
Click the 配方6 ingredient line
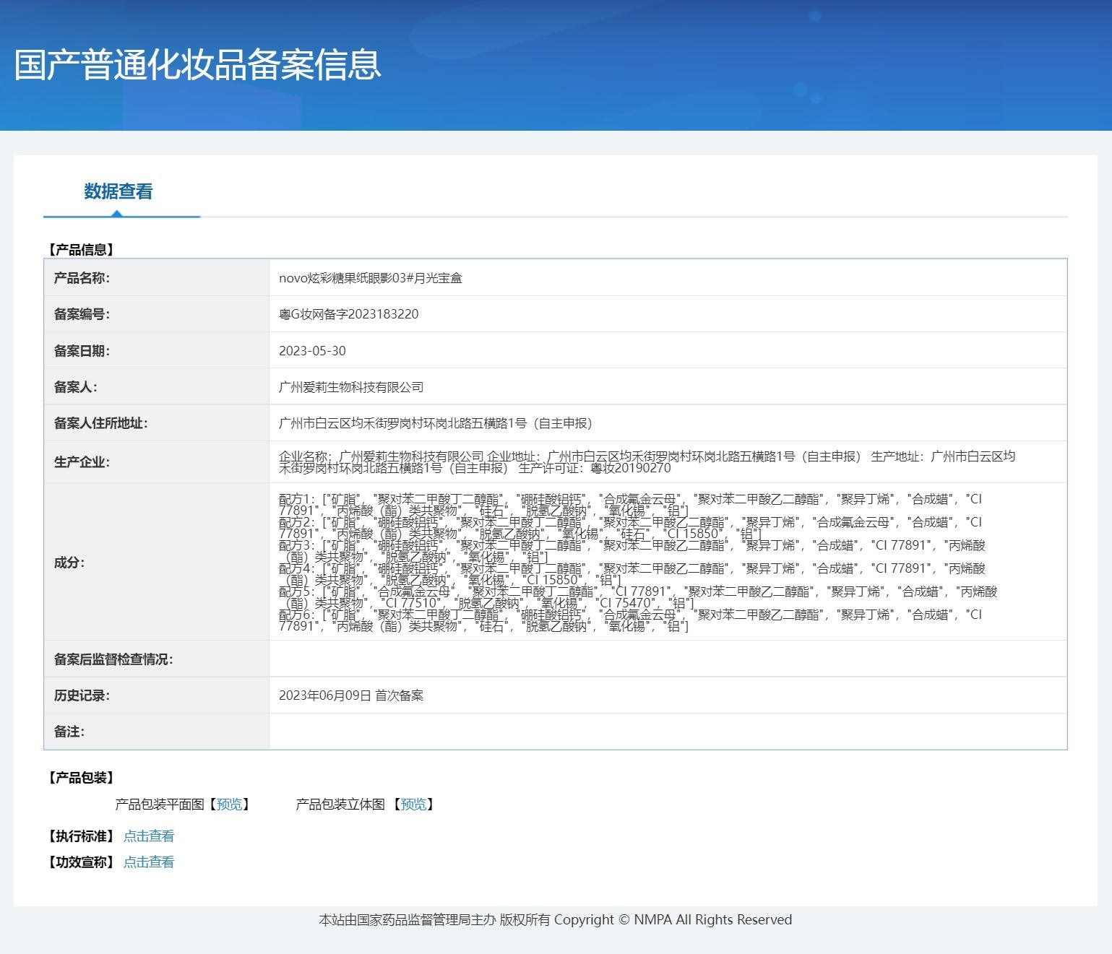click(630, 620)
